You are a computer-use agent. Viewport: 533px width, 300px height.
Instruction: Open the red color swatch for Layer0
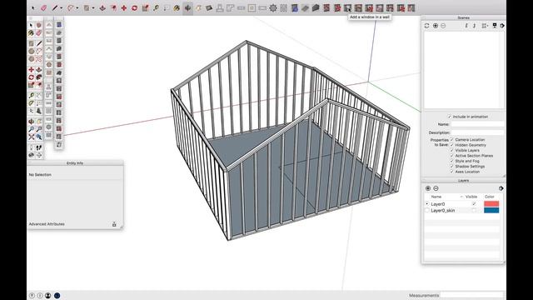point(491,203)
